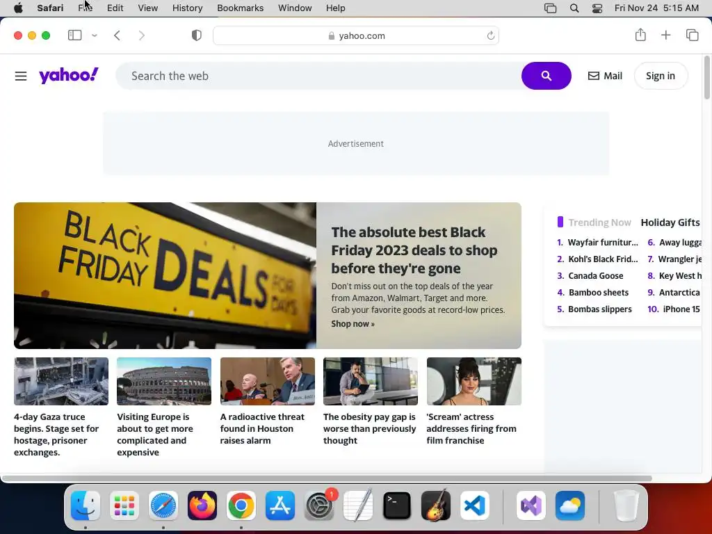
Task: Open Firefox from the Dock
Action: click(x=202, y=505)
